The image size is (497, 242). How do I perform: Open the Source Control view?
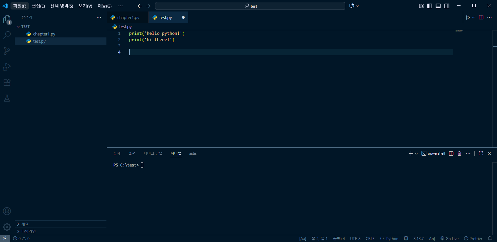tap(7, 51)
